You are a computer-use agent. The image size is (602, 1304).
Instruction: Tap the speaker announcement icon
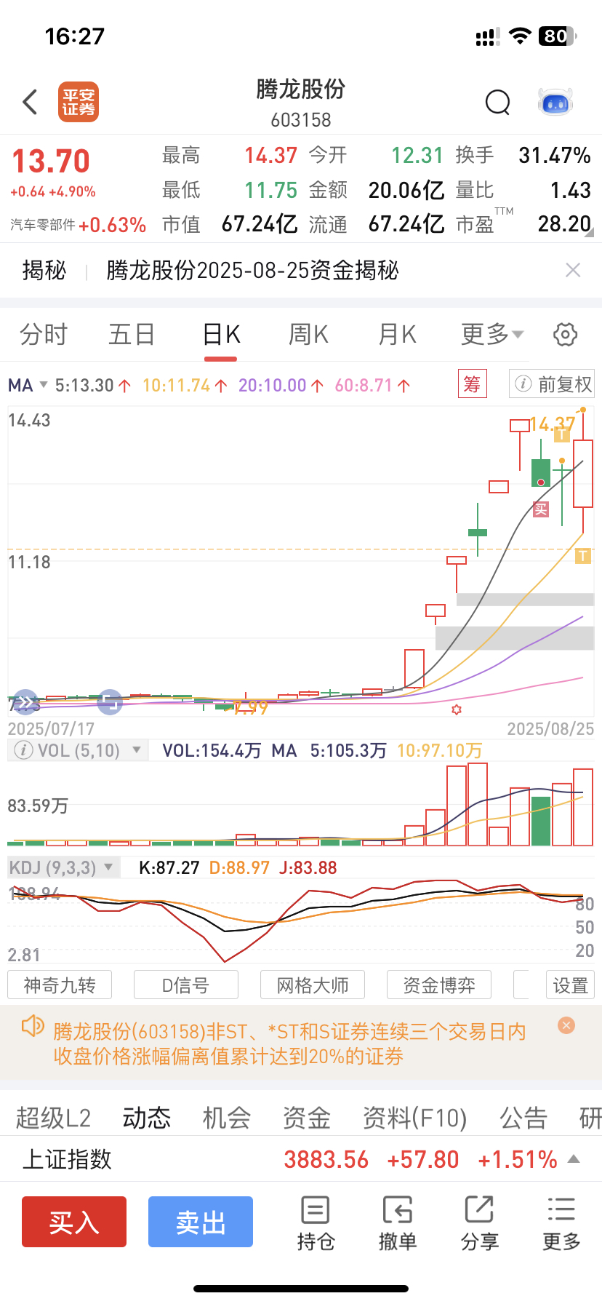33,1027
